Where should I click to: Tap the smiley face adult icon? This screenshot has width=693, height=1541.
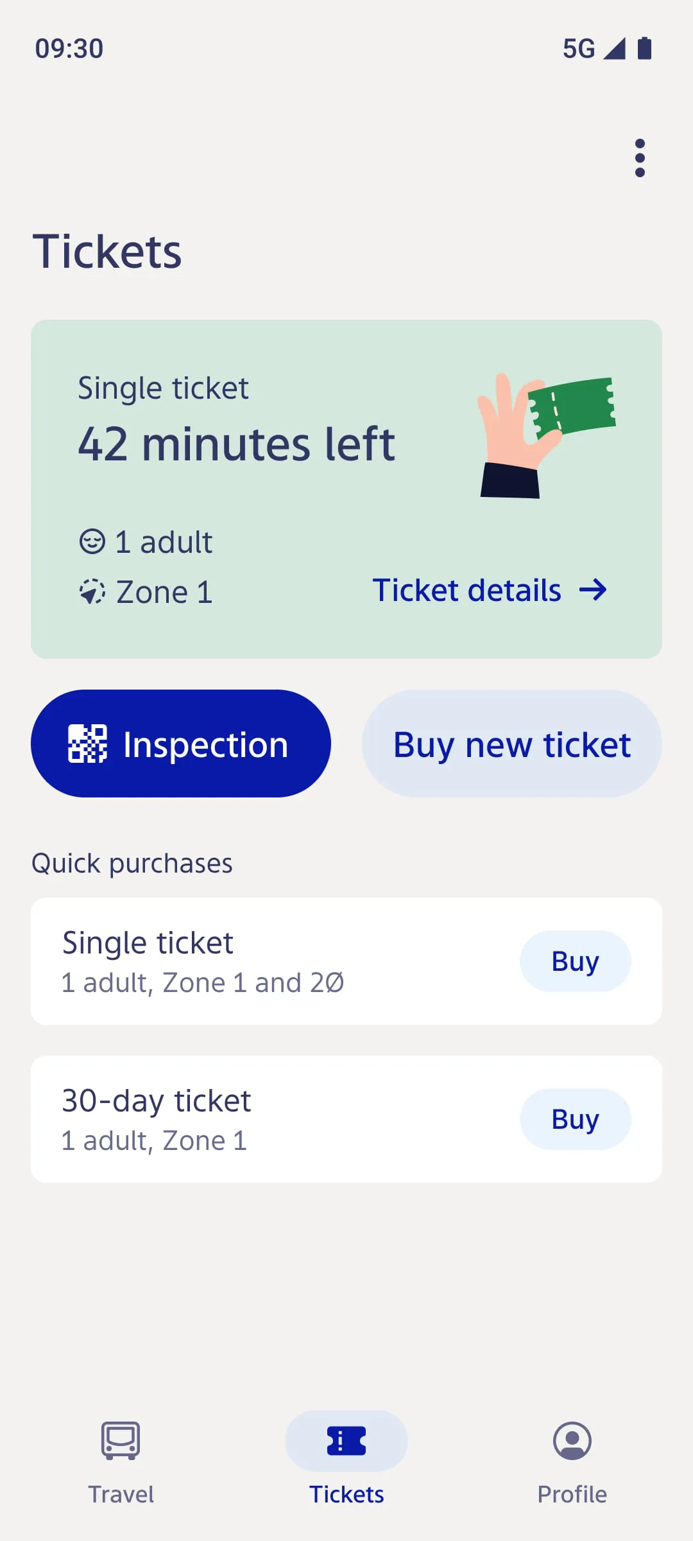pos(92,541)
